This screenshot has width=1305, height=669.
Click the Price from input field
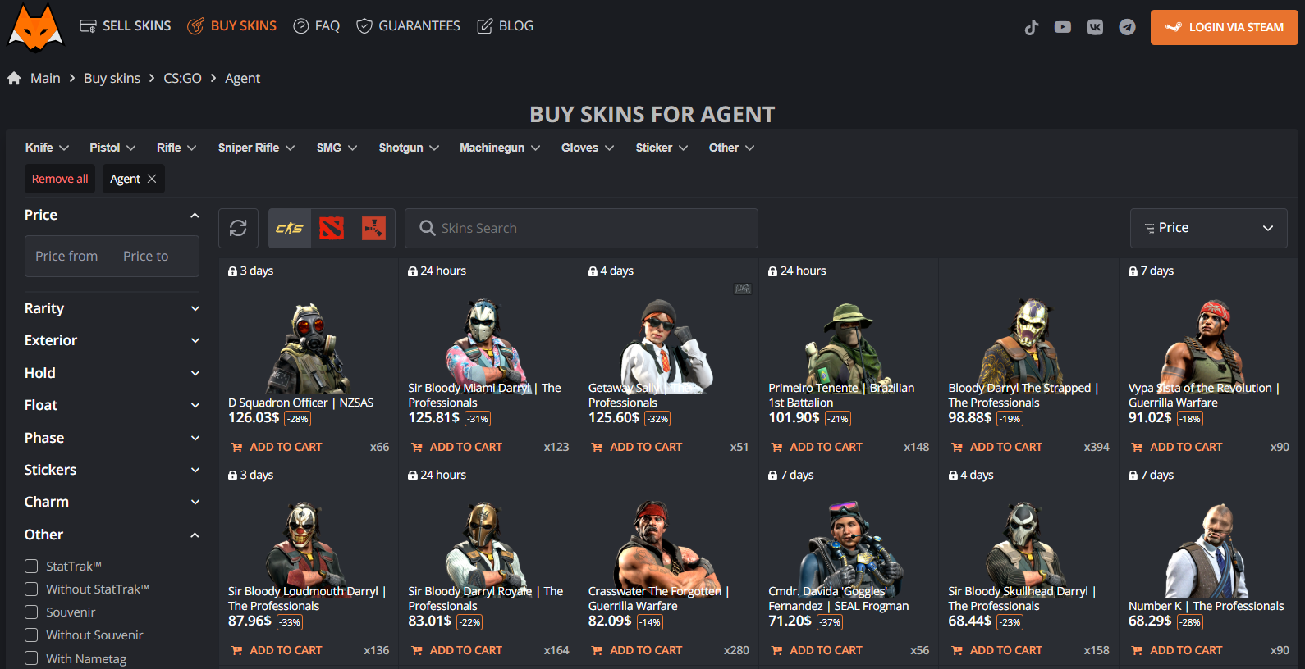[x=68, y=256]
